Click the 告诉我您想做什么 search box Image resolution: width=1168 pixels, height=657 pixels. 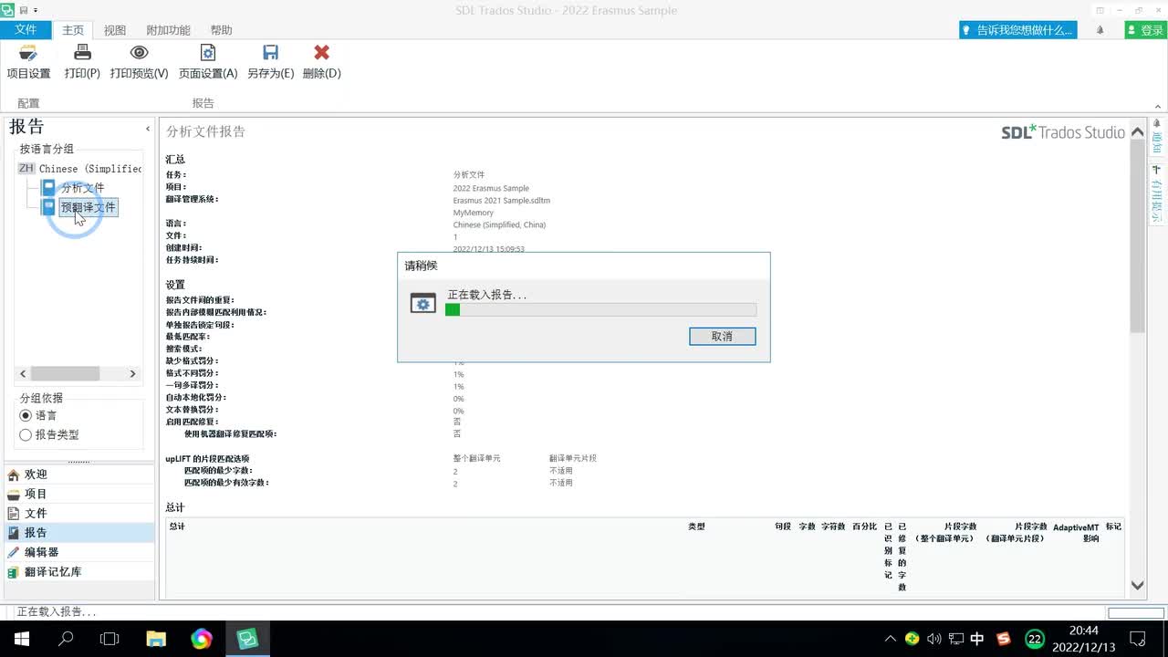1018,30
